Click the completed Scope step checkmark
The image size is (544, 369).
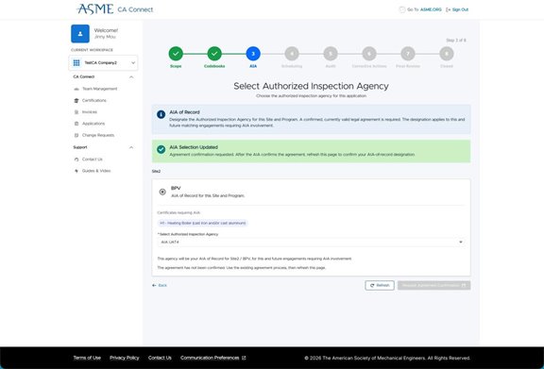(176, 54)
